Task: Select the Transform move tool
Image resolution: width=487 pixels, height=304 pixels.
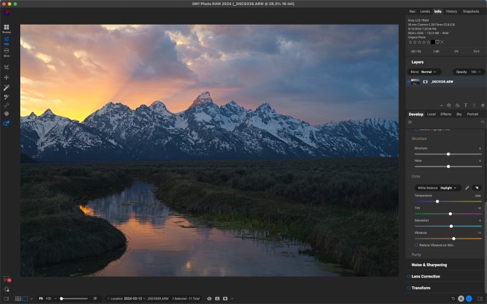Action: point(6,77)
